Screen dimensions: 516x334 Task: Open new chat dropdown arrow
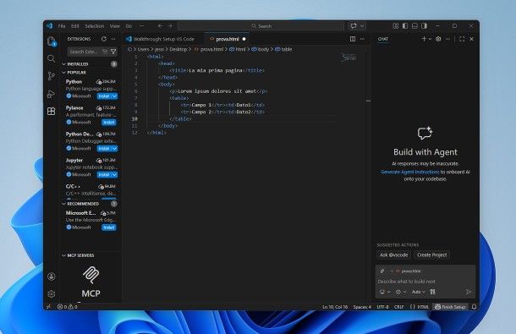430,39
